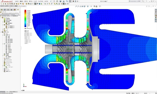
Task: Click the Save icon in top toolbar
Action: tap(60, 1)
